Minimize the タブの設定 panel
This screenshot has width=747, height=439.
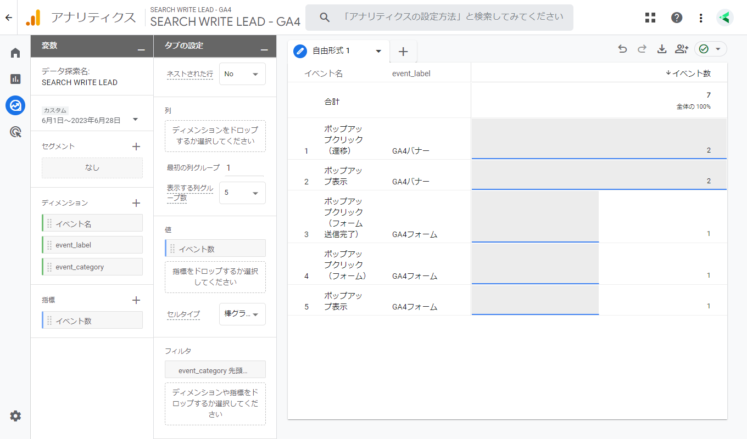[265, 49]
